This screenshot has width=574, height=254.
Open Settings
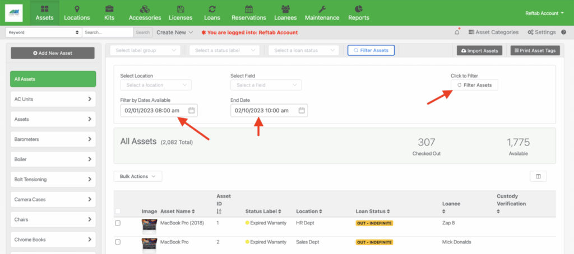tap(542, 32)
